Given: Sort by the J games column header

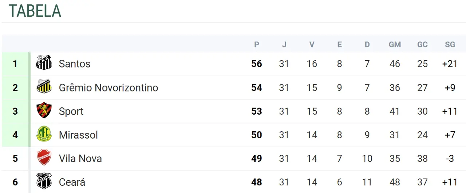Looking at the screenshot, I should 284,45.
